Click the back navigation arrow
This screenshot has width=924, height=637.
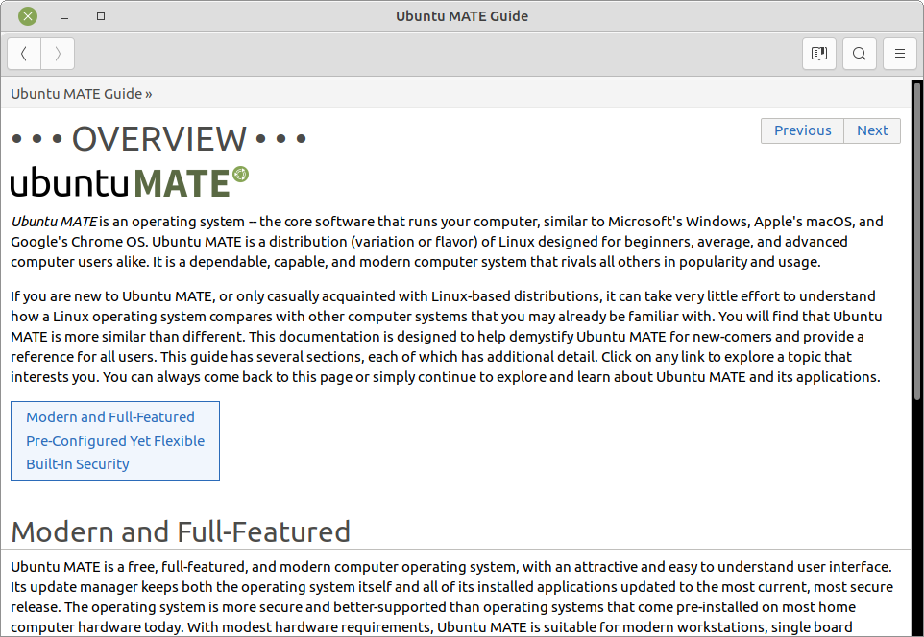pyautogui.click(x=24, y=54)
